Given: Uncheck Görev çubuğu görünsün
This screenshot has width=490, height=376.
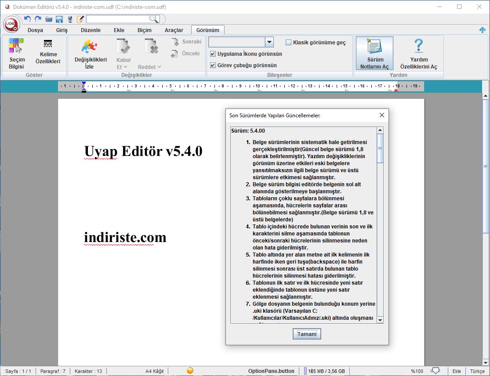Looking at the screenshot, I should pyautogui.click(x=213, y=65).
